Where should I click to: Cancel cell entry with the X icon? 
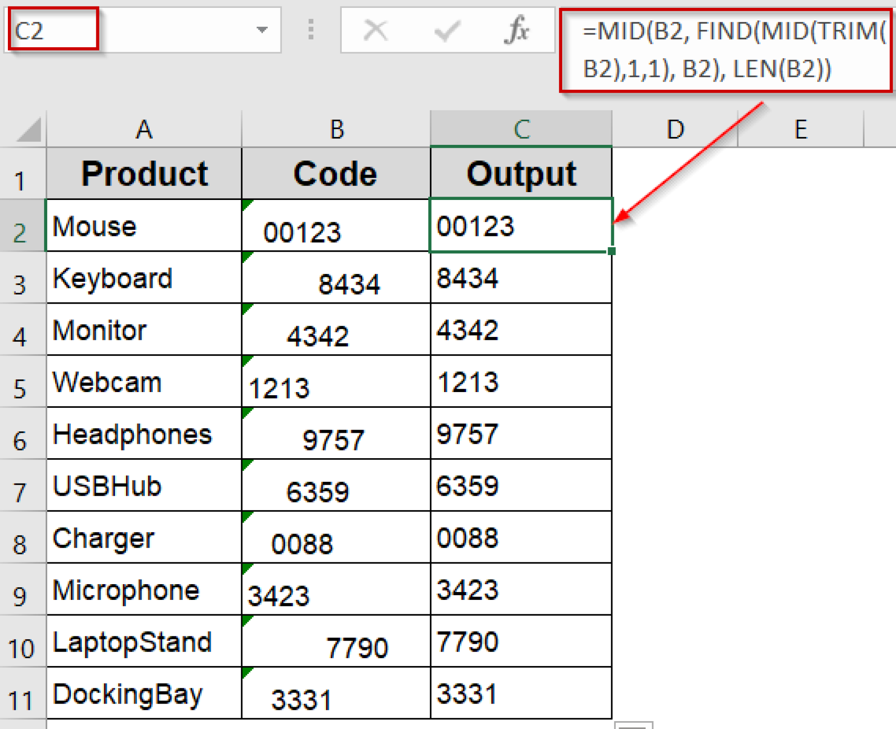(x=375, y=30)
